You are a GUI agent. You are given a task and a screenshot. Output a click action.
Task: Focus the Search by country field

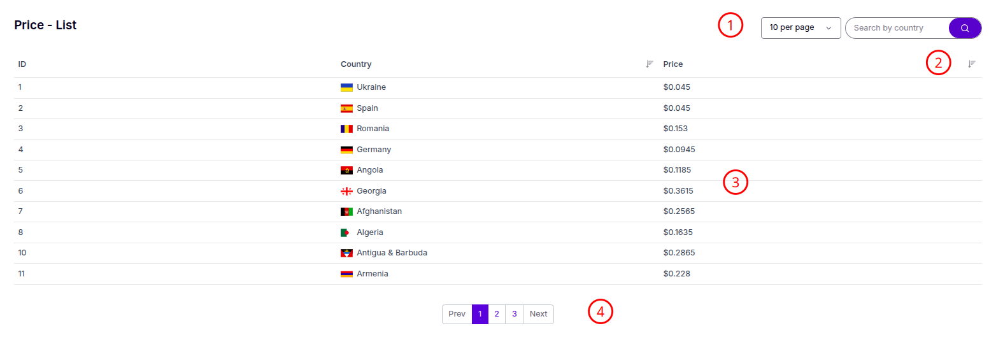(897, 28)
